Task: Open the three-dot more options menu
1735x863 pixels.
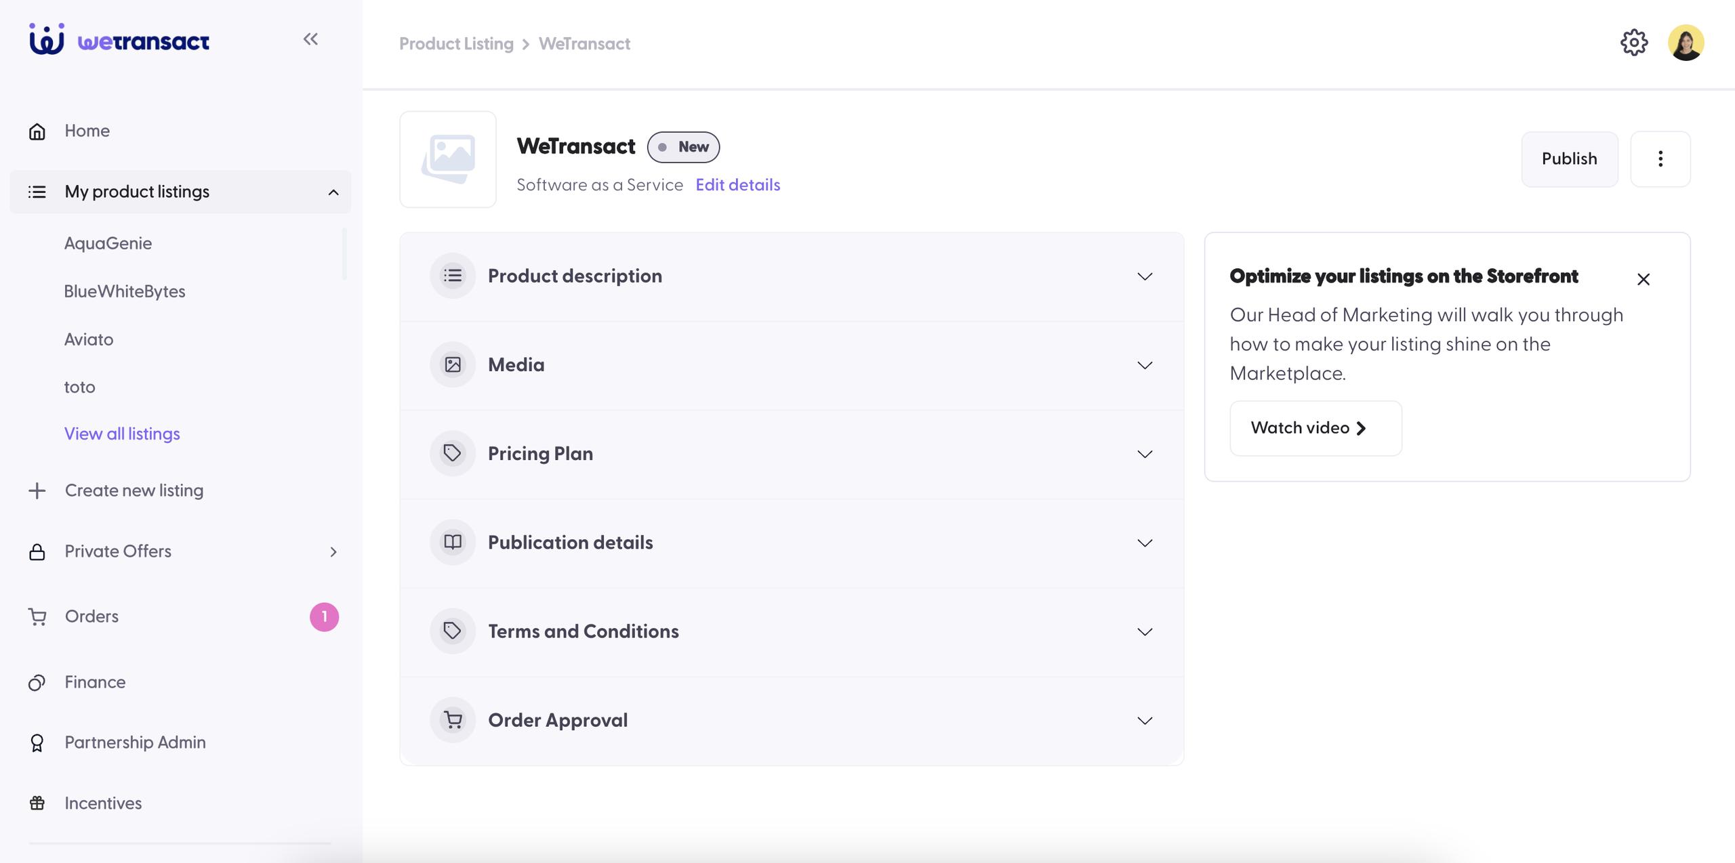Action: [1660, 159]
